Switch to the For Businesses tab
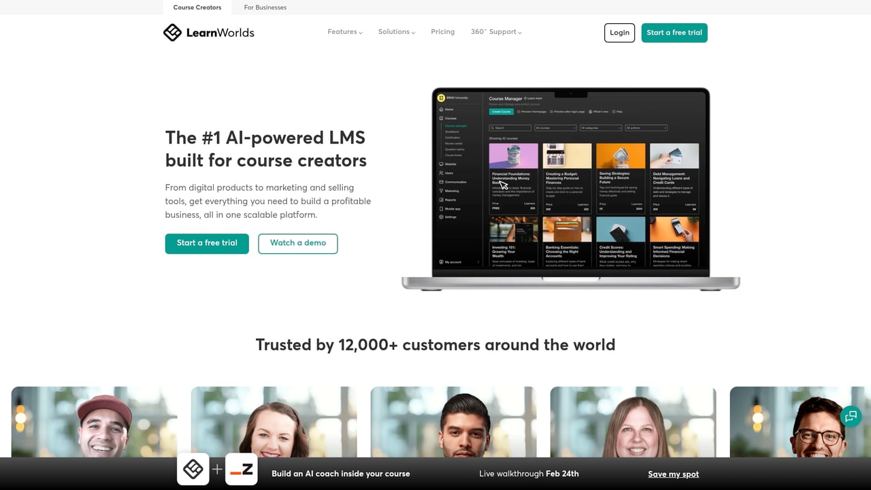This screenshot has height=490, width=871. [x=265, y=7]
